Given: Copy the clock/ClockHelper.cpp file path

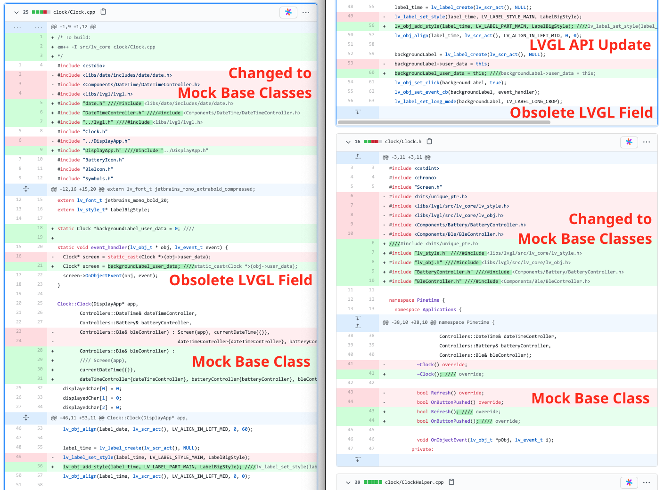Looking at the screenshot, I should pyautogui.click(x=451, y=482).
